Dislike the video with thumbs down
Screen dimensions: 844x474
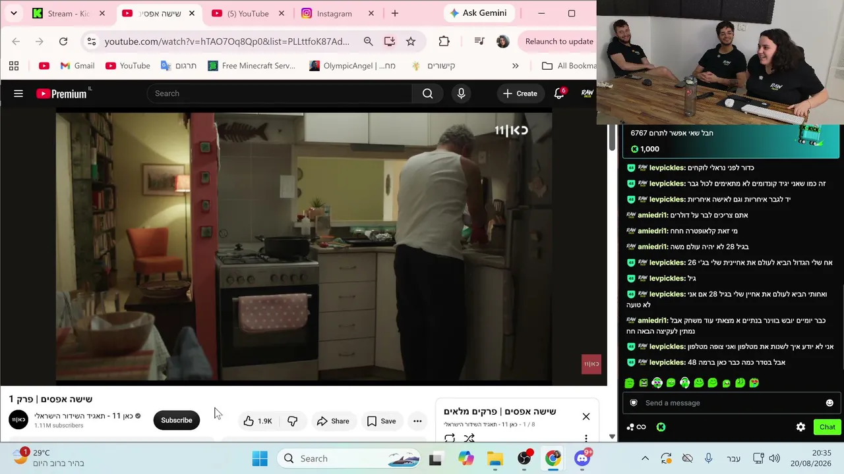coord(292,421)
